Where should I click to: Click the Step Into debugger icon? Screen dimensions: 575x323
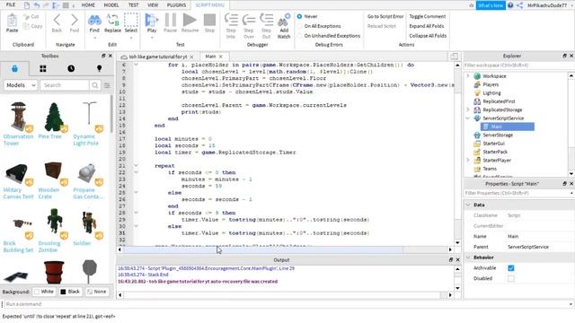point(231,20)
